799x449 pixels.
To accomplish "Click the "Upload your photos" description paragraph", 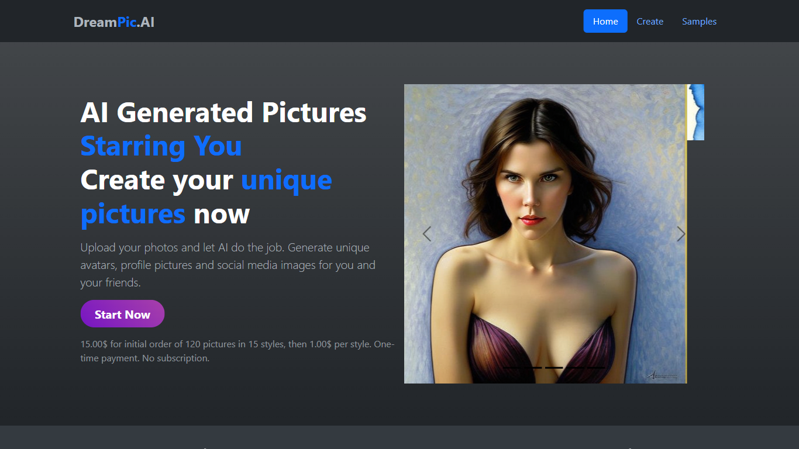I will [228, 265].
